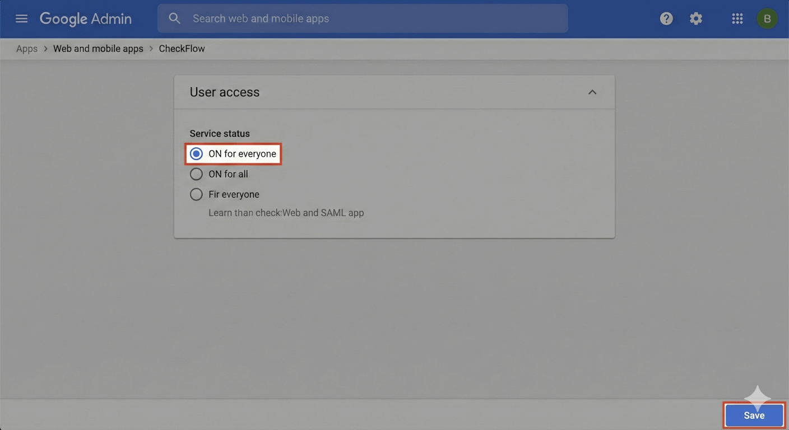Viewport: 789px width, 430px height.
Task: Open the admin console settings gear
Action: click(695, 18)
